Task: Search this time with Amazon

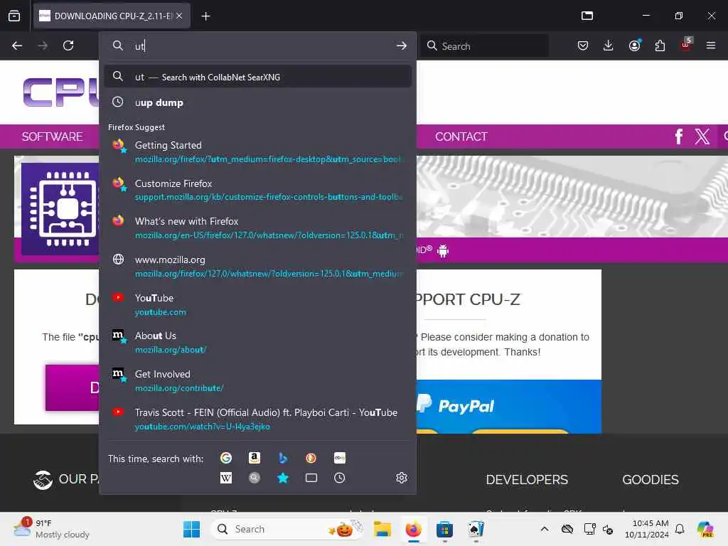Action: tap(255, 459)
